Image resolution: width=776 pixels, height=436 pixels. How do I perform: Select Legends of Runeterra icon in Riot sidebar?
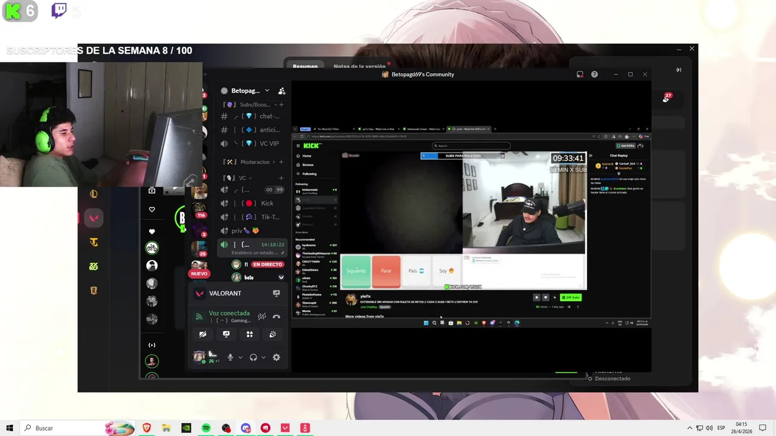(93, 291)
